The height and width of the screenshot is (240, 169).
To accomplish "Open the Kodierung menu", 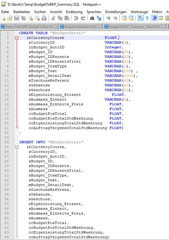I will click(x=74, y=12).
